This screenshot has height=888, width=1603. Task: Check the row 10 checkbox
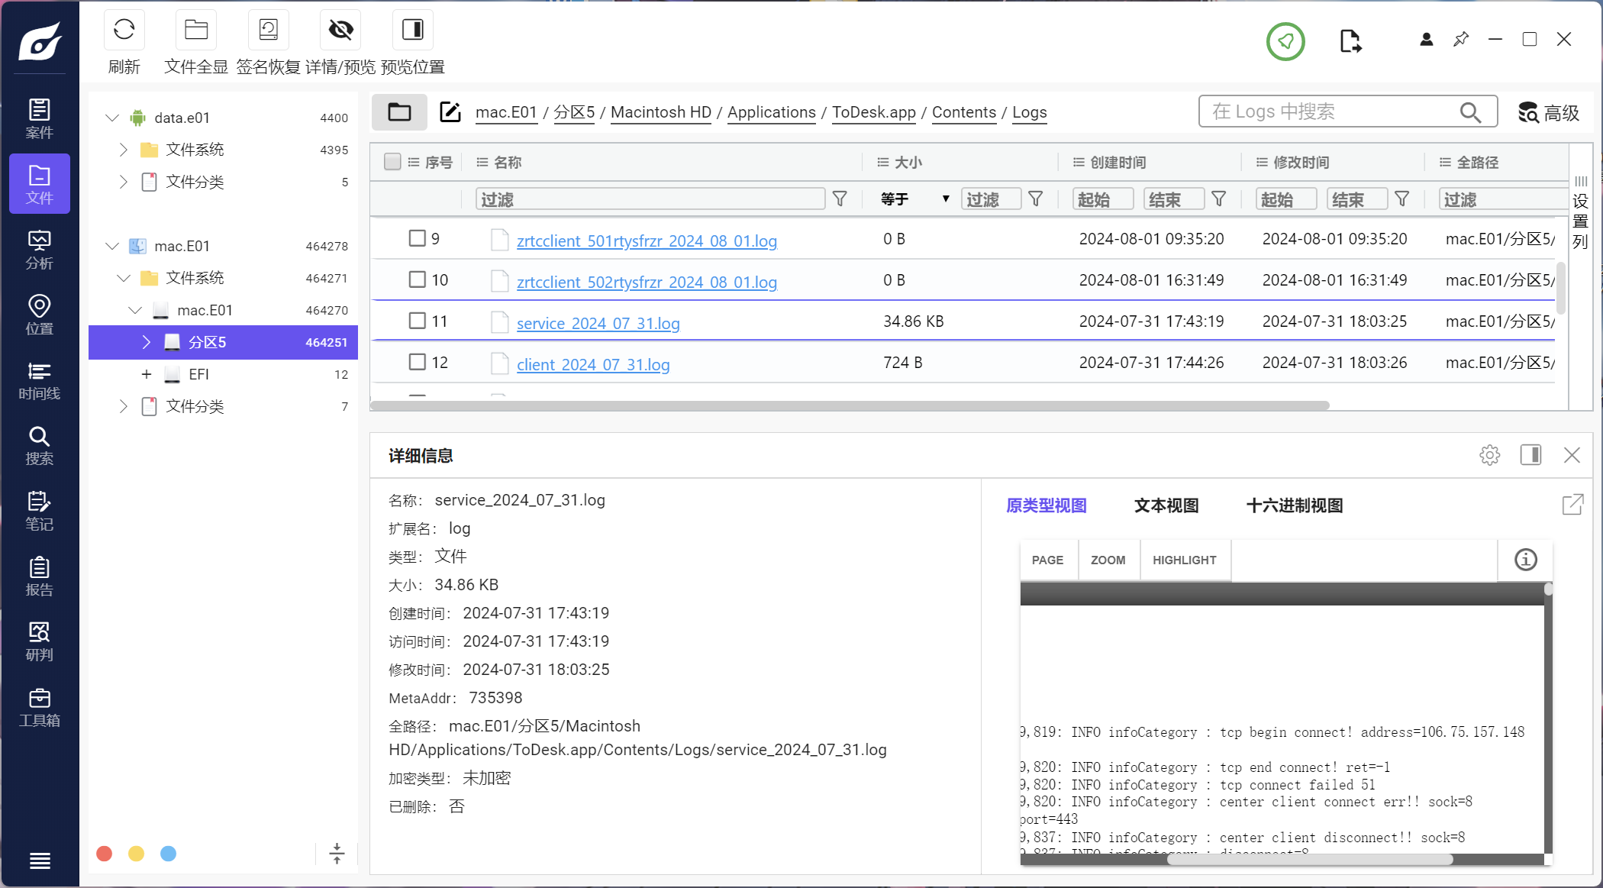pos(417,279)
